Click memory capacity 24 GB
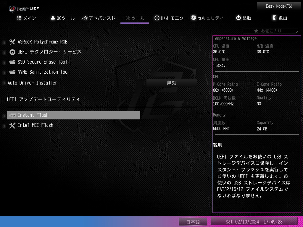 [262, 129]
